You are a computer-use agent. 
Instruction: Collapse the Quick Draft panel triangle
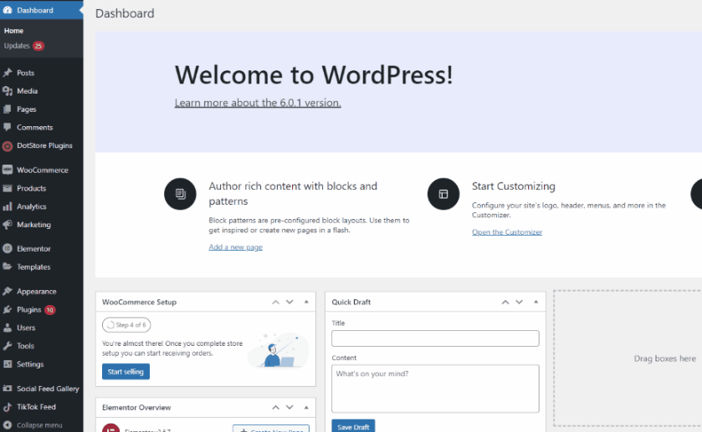tap(535, 302)
